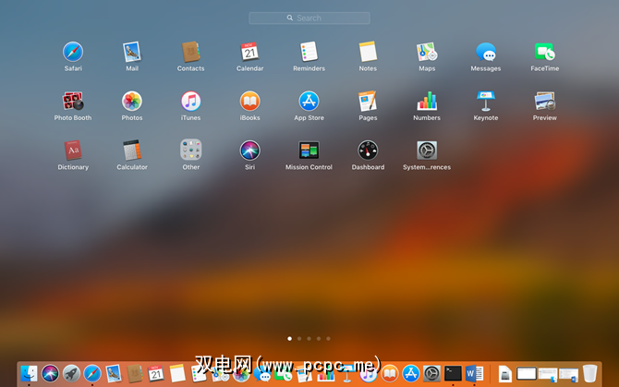Launch iBooks from the Launchpad grid
Image resolution: width=619 pixels, height=387 pixels.
tap(249, 101)
